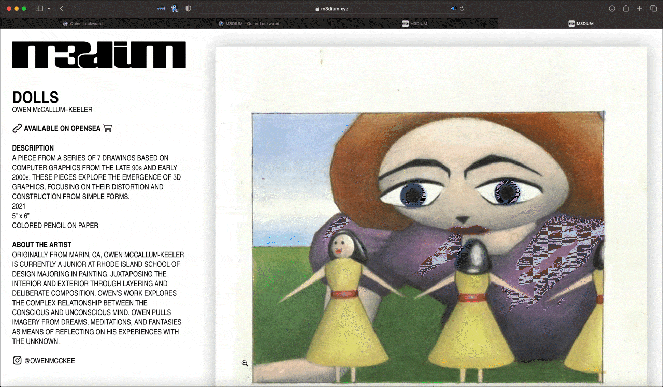The width and height of the screenshot is (663, 387).
Task: Show the tab overview
Action: 653,8
